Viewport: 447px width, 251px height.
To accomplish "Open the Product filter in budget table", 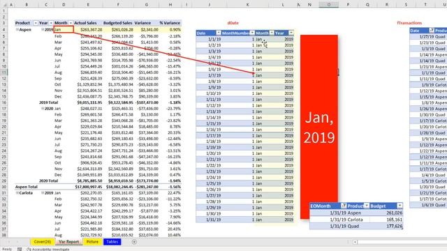I will (366, 206).
